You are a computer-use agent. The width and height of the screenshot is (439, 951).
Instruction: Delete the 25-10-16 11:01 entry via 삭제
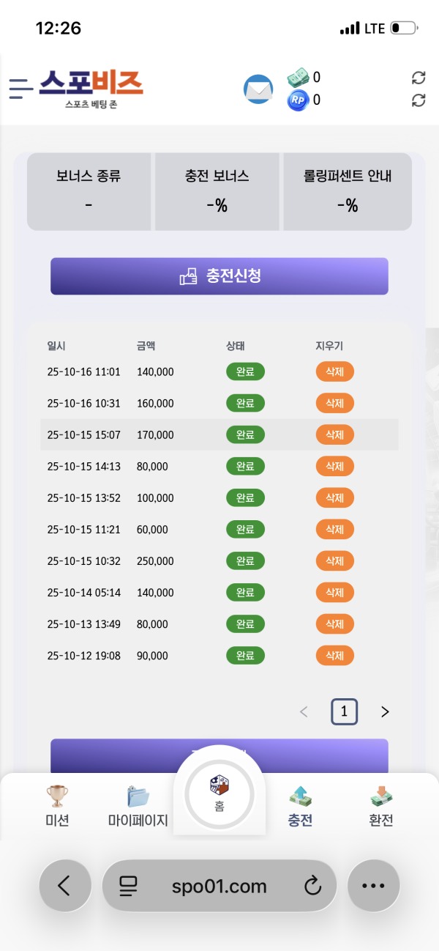pyautogui.click(x=334, y=371)
